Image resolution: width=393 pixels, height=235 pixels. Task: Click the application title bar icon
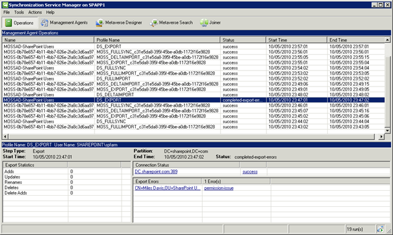pos(5,5)
